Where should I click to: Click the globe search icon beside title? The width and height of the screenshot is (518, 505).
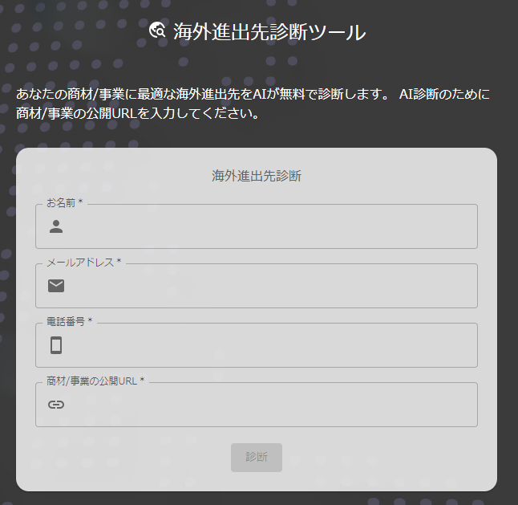click(x=157, y=31)
